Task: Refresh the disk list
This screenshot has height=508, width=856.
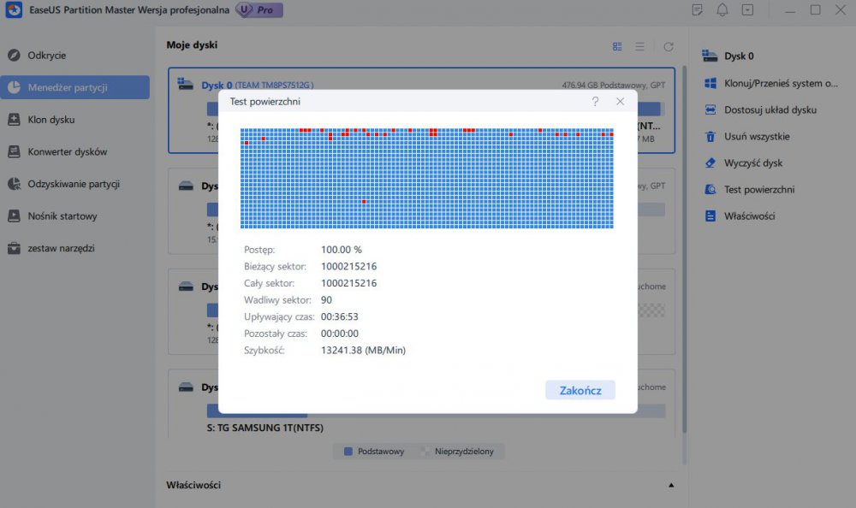Action: (669, 46)
